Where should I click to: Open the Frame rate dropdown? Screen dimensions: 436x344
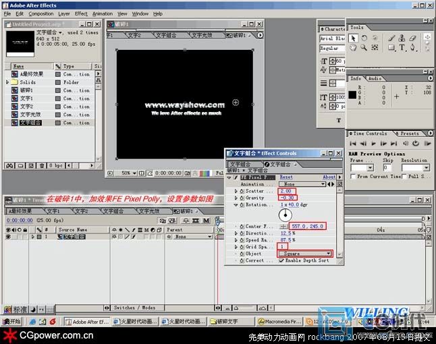(x=362, y=167)
